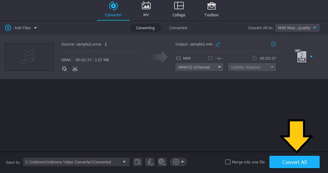Check the Merge into one file box

pos(228,162)
